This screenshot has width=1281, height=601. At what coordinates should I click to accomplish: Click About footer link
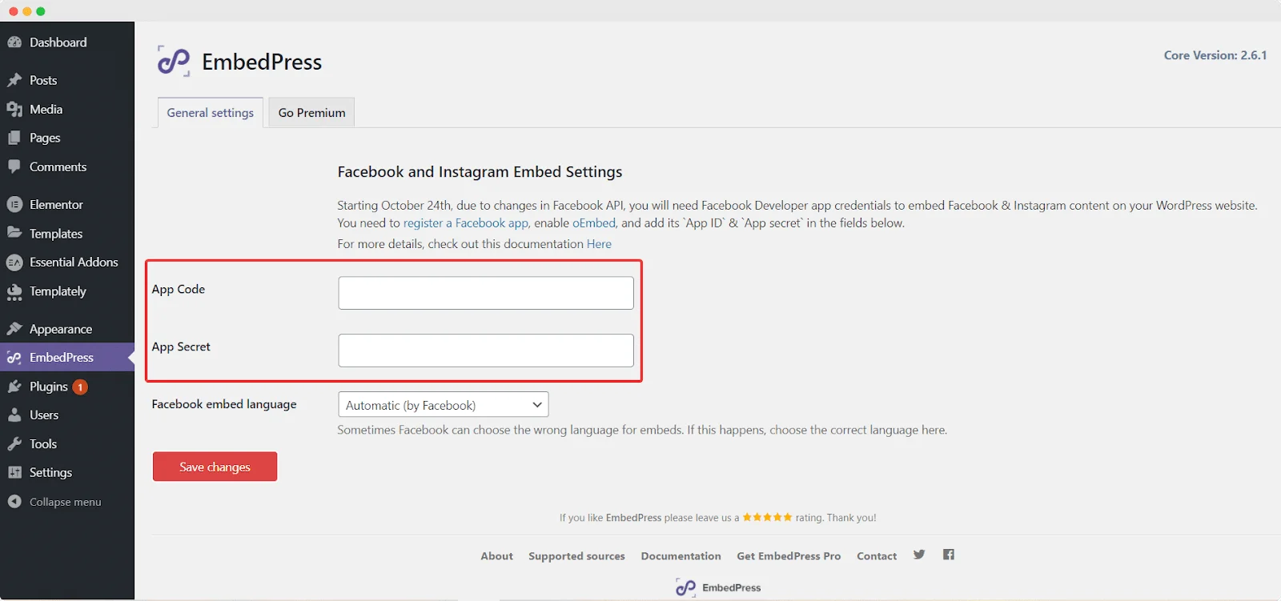click(x=496, y=556)
